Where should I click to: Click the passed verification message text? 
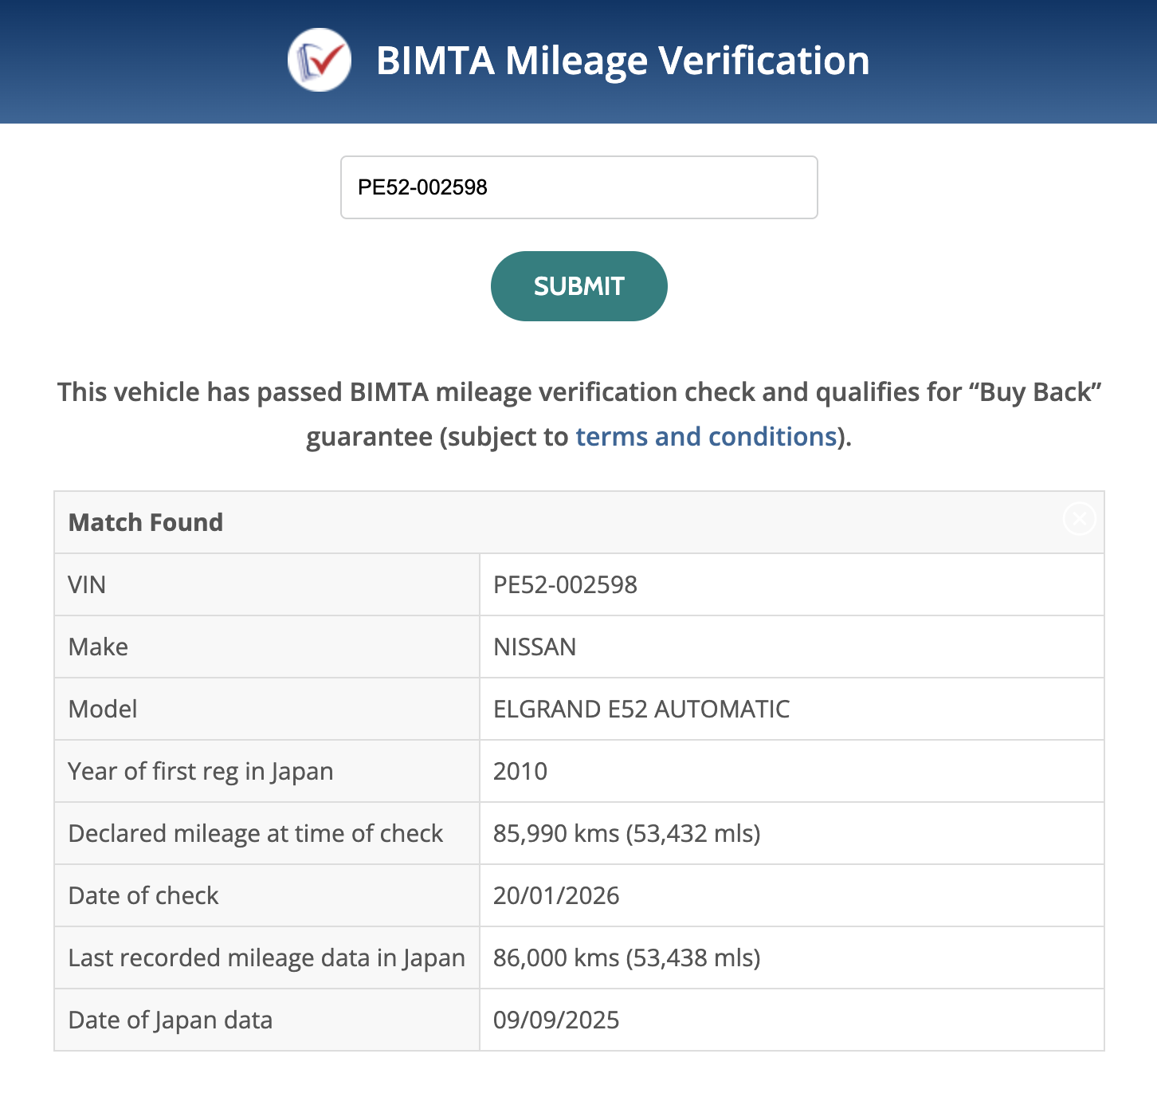click(578, 392)
